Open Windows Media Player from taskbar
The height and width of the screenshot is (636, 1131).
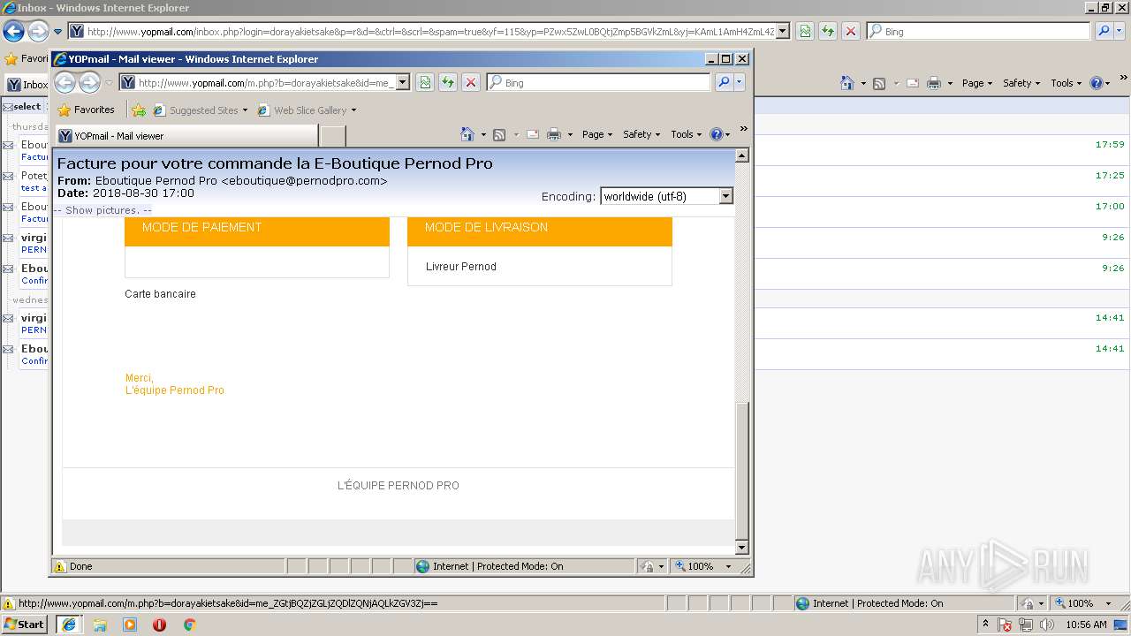[x=130, y=625]
